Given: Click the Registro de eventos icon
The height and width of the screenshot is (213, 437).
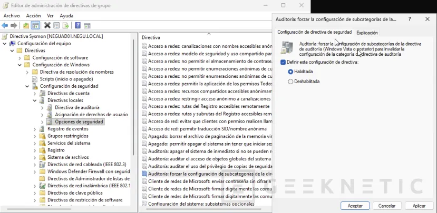Looking at the screenshot, I should pyautogui.click(x=42, y=129).
